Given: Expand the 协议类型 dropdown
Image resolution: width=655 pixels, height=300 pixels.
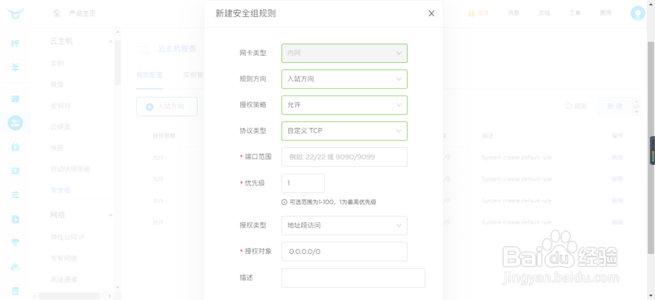Looking at the screenshot, I should pos(344,131).
